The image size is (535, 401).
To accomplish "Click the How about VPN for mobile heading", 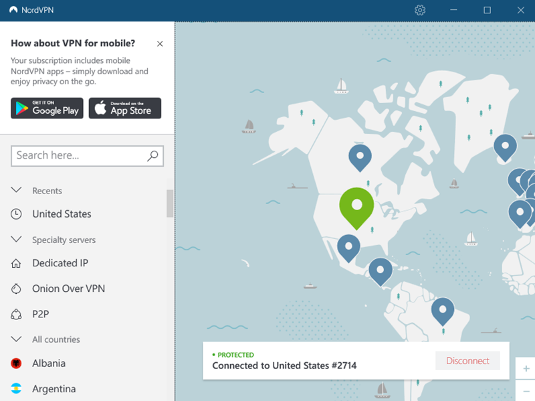I will click(73, 44).
